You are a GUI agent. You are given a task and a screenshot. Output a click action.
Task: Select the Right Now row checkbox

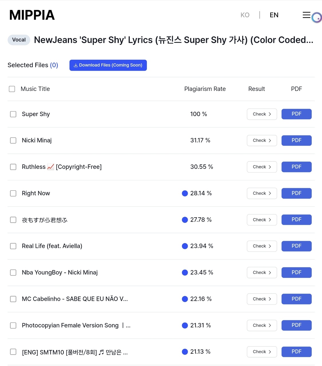tap(13, 194)
